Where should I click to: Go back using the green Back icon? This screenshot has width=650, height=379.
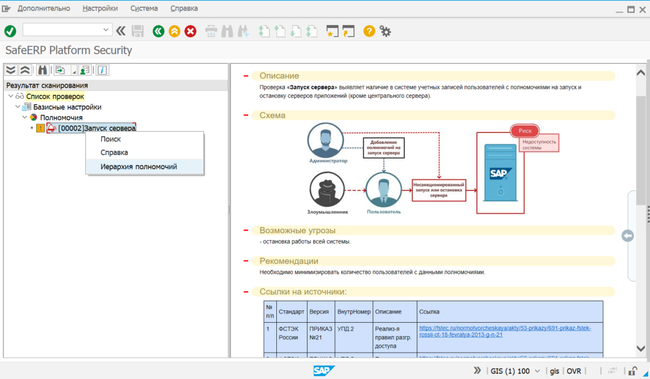tap(158, 31)
